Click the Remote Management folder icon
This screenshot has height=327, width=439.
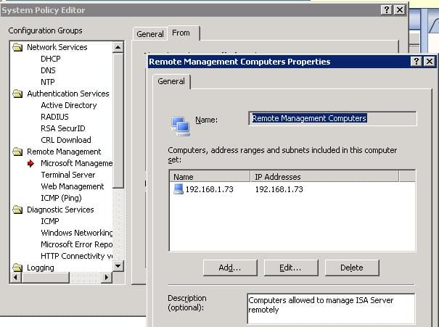(x=17, y=152)
